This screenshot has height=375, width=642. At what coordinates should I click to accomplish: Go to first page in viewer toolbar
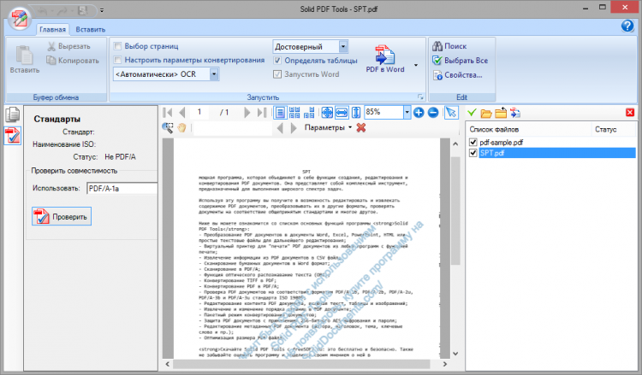[168, 113]
